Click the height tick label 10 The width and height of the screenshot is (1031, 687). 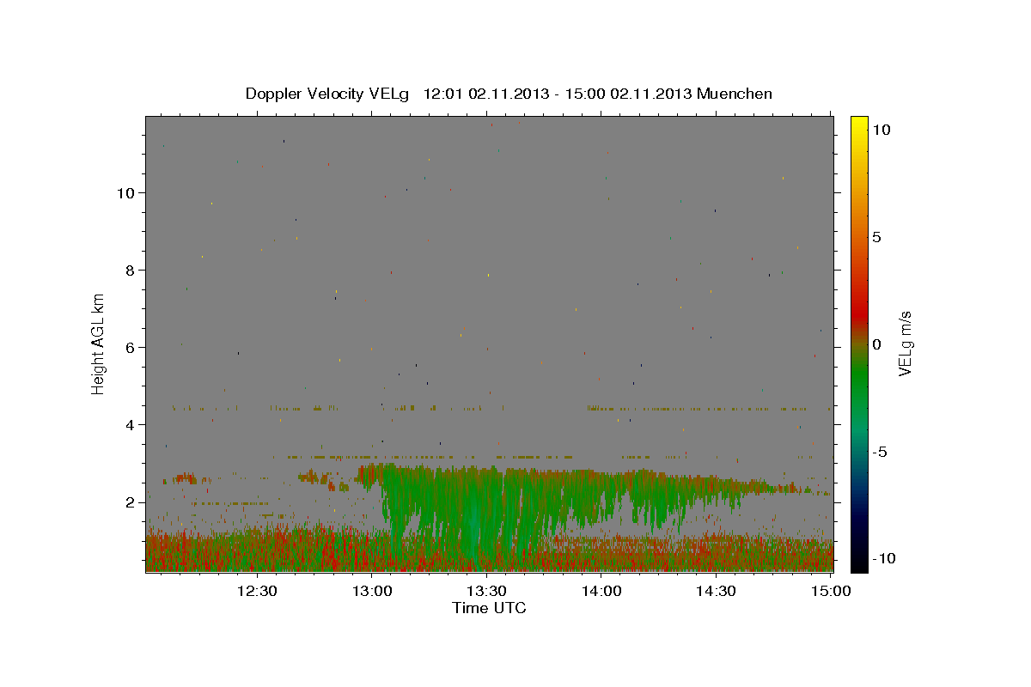(x=126, y=193)
